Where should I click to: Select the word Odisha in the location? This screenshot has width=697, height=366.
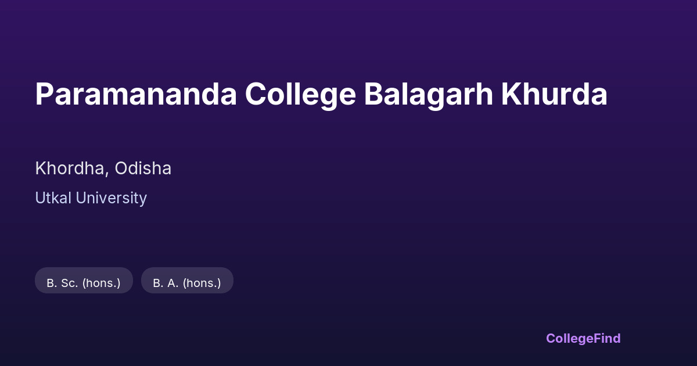(x=143, y=168)
